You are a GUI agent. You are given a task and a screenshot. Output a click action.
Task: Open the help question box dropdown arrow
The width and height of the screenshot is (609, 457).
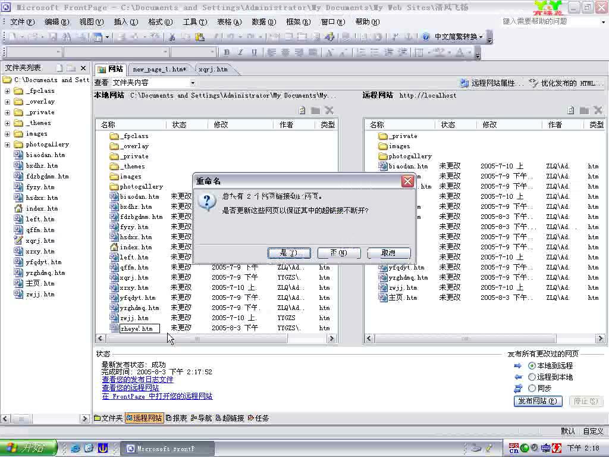coord(603,22)
